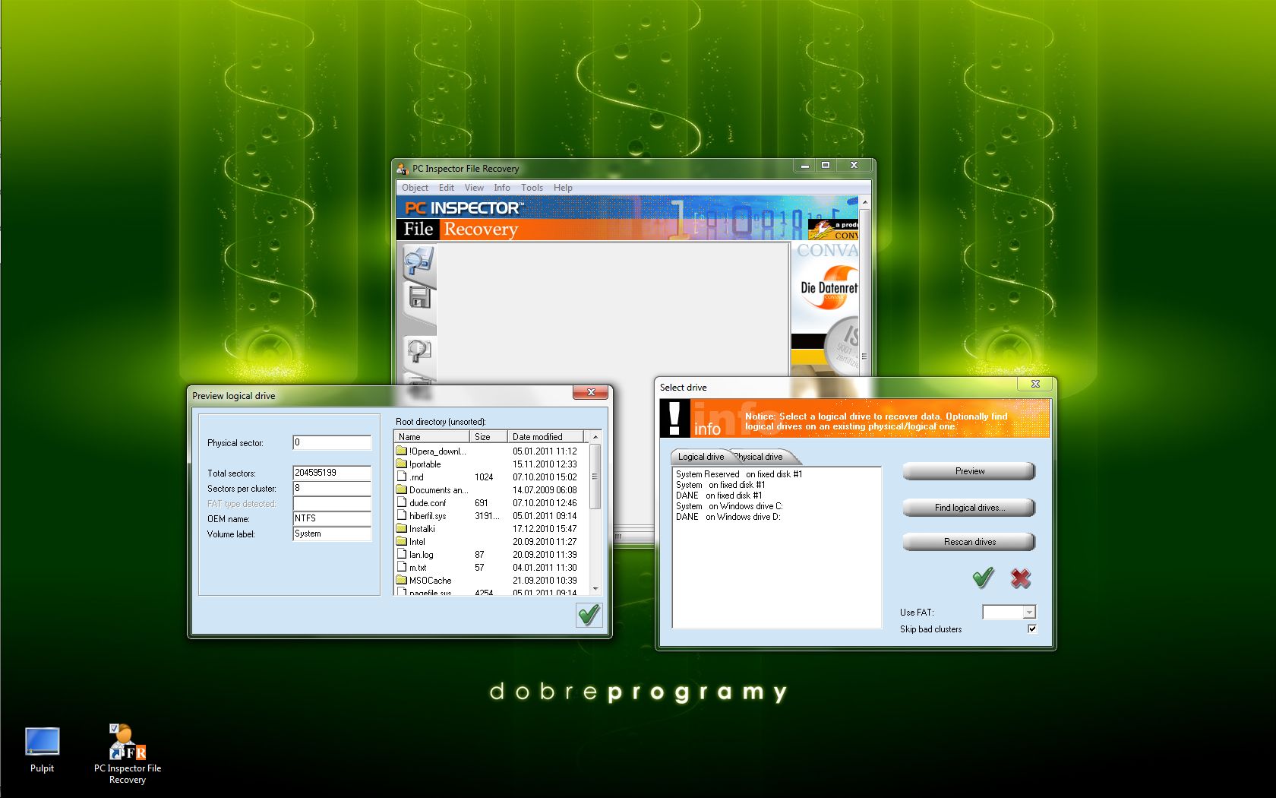Viewport: 1276px width, 798px height.
Task: Click main window scrollbar up arrow
Action: tap(864, 204)
